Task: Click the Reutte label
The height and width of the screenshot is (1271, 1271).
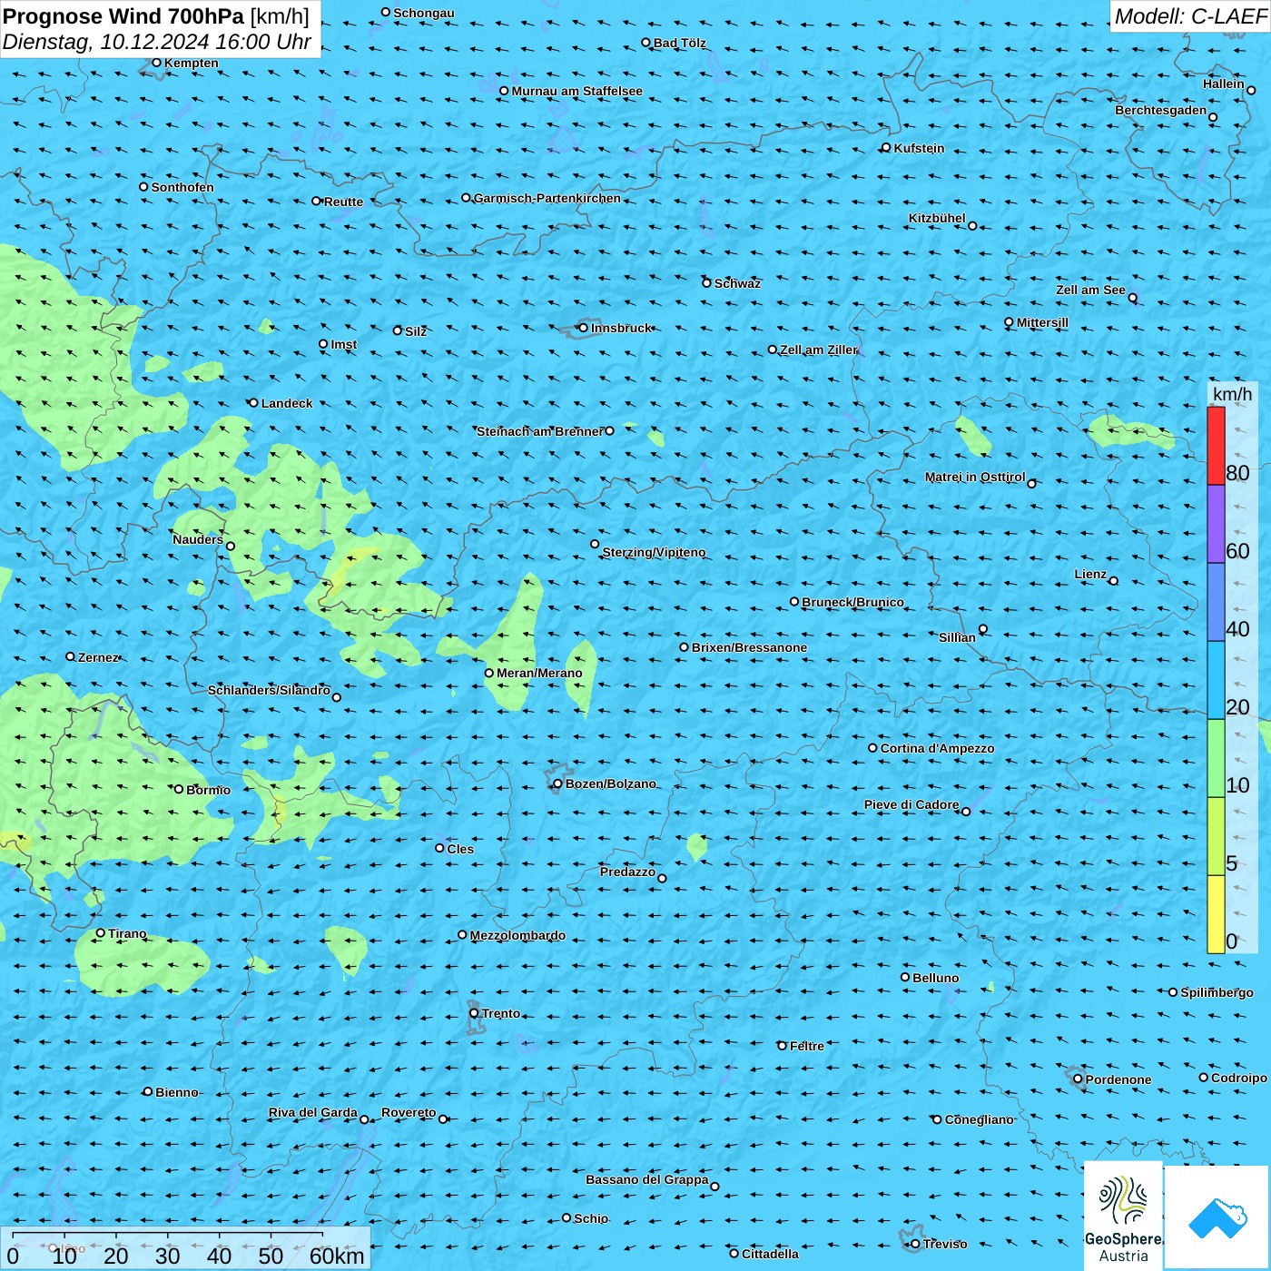Action: tap(343, 202)
